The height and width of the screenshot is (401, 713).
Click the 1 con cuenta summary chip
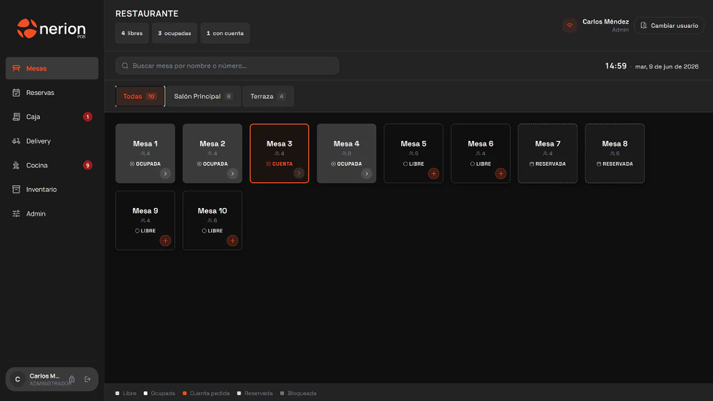coord(225,33)
